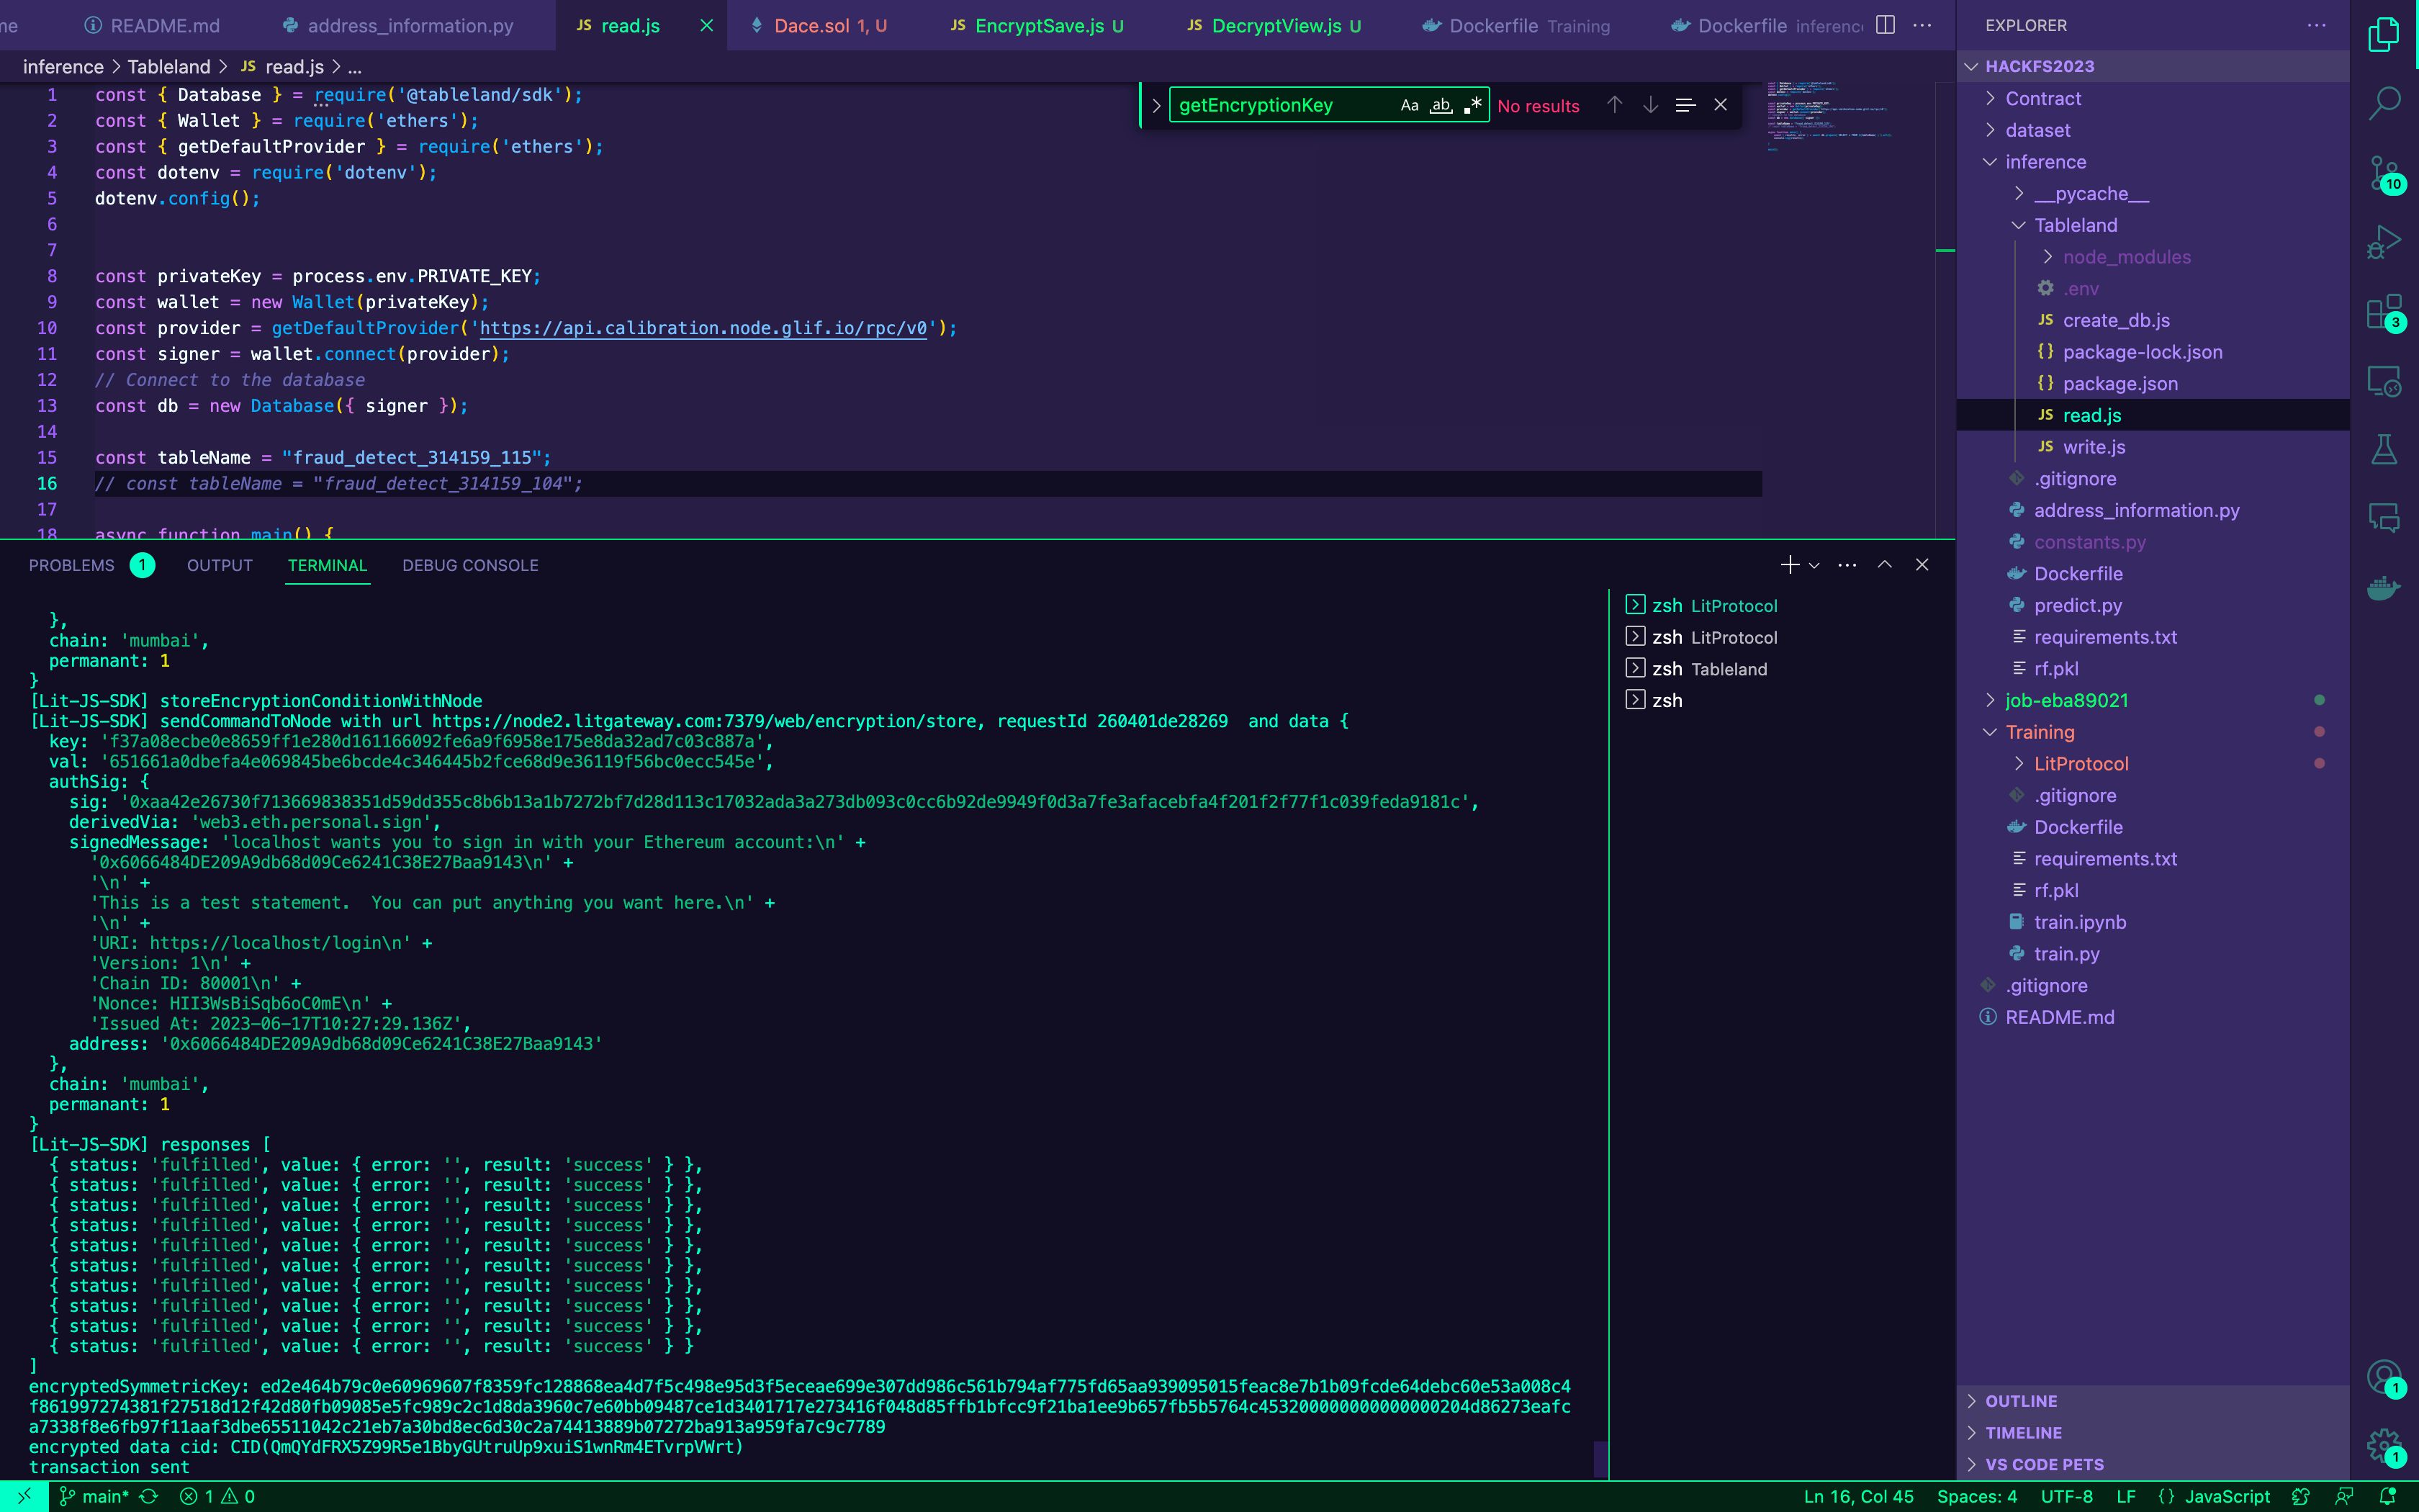Expand the __pycache__ folder
The height and width of the screenshot is (1512, 2419).
tap(2090, 194)
